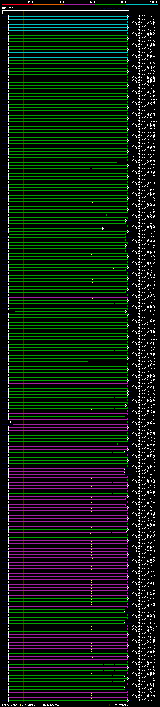Select hit UniRef100_A7YX85
The height and width of the screenshot is (707, 160).
point(143,22)
